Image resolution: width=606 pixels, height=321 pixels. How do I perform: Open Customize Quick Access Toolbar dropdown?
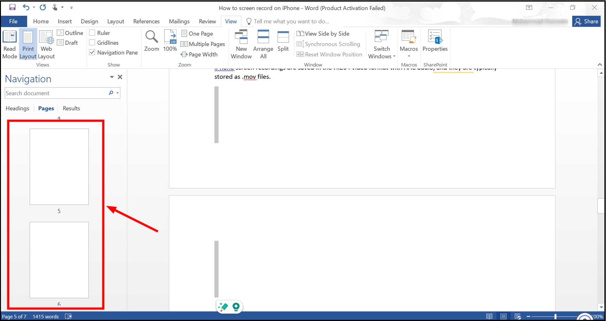(72, 8)
